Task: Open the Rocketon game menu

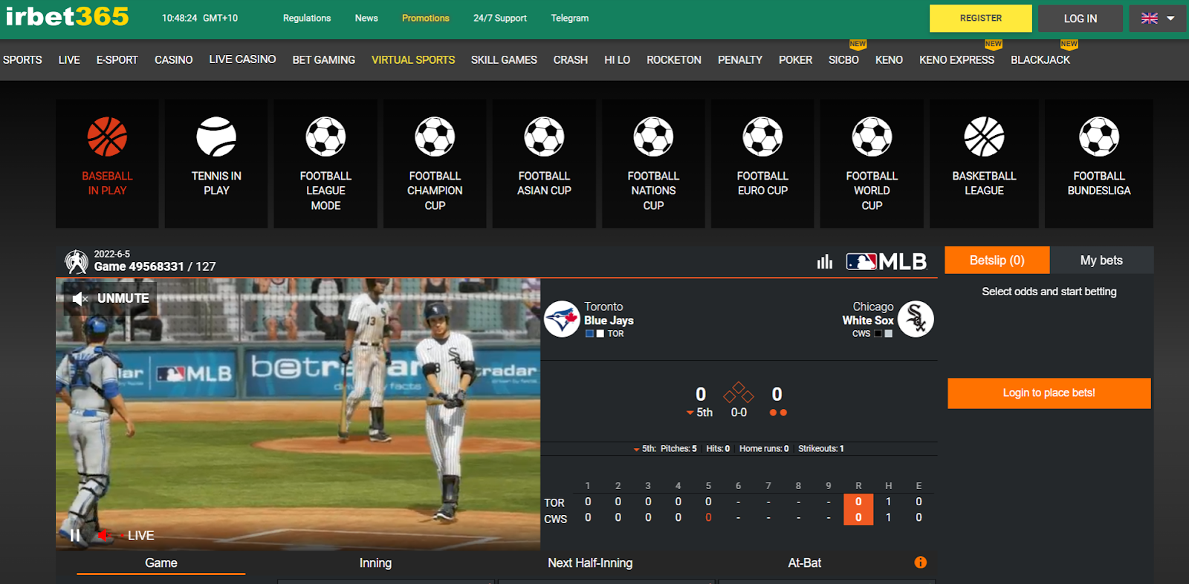Action: [674, 59]
